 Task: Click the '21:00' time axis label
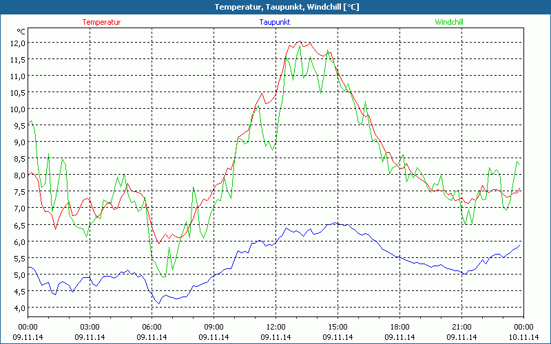coord(461,327)
